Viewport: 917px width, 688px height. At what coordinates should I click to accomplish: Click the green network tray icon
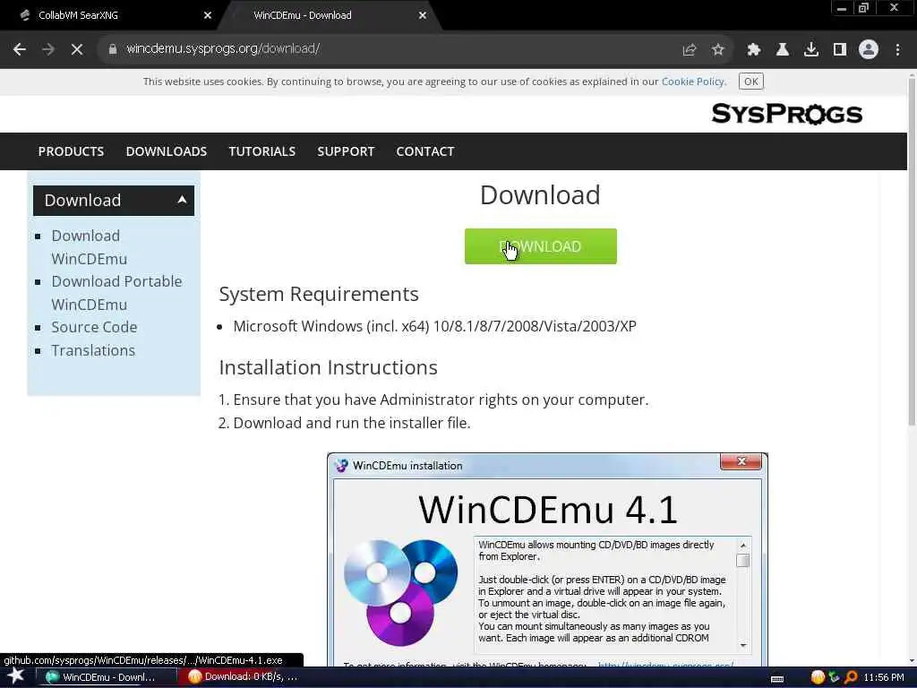click(834, 677)
